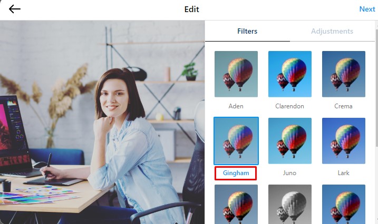Click the Aden text label
The image size is (378, 224).
coord(236,106)
